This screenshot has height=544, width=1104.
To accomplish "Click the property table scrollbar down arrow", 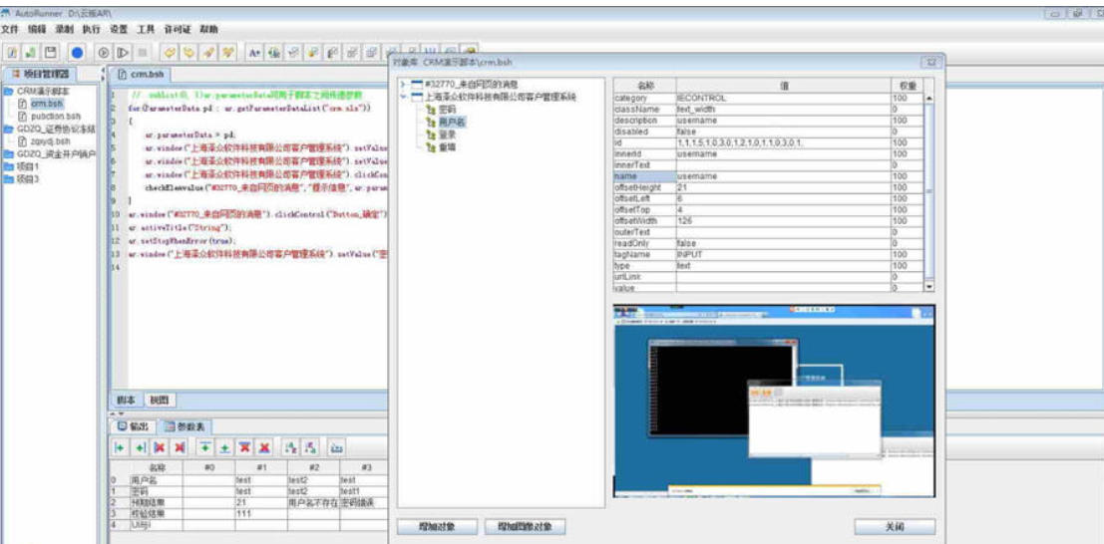I will pyautogui.click(x=929, y=287).
